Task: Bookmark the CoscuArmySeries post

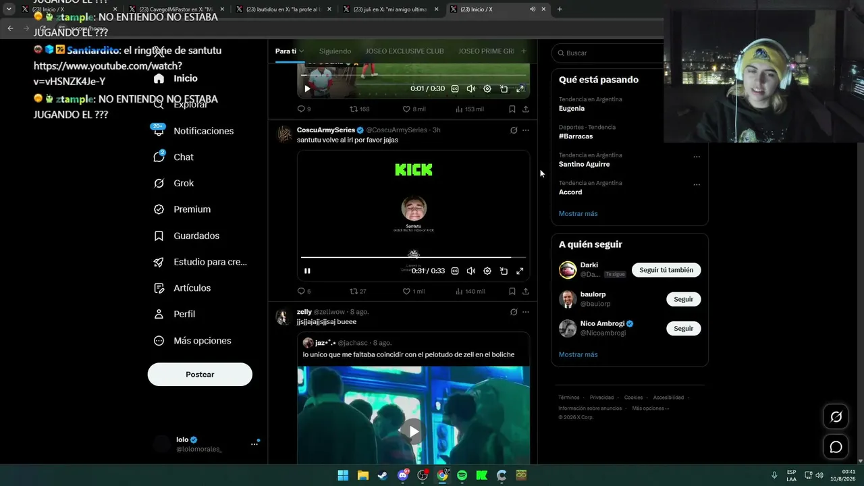Action: pyautogui.click(x=512, y=292)
